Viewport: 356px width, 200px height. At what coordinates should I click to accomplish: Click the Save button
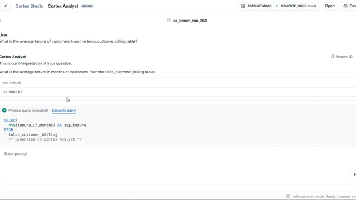349,6
